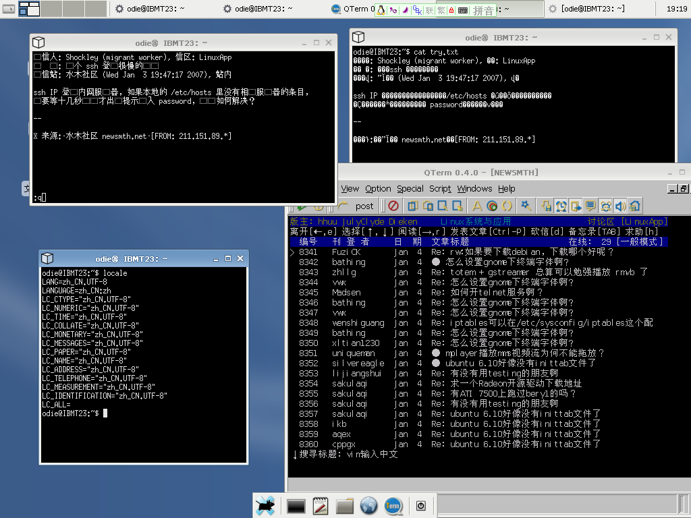Click the keyboard icon in input method bar
The image size is (691, 518).
pos(463,10)
